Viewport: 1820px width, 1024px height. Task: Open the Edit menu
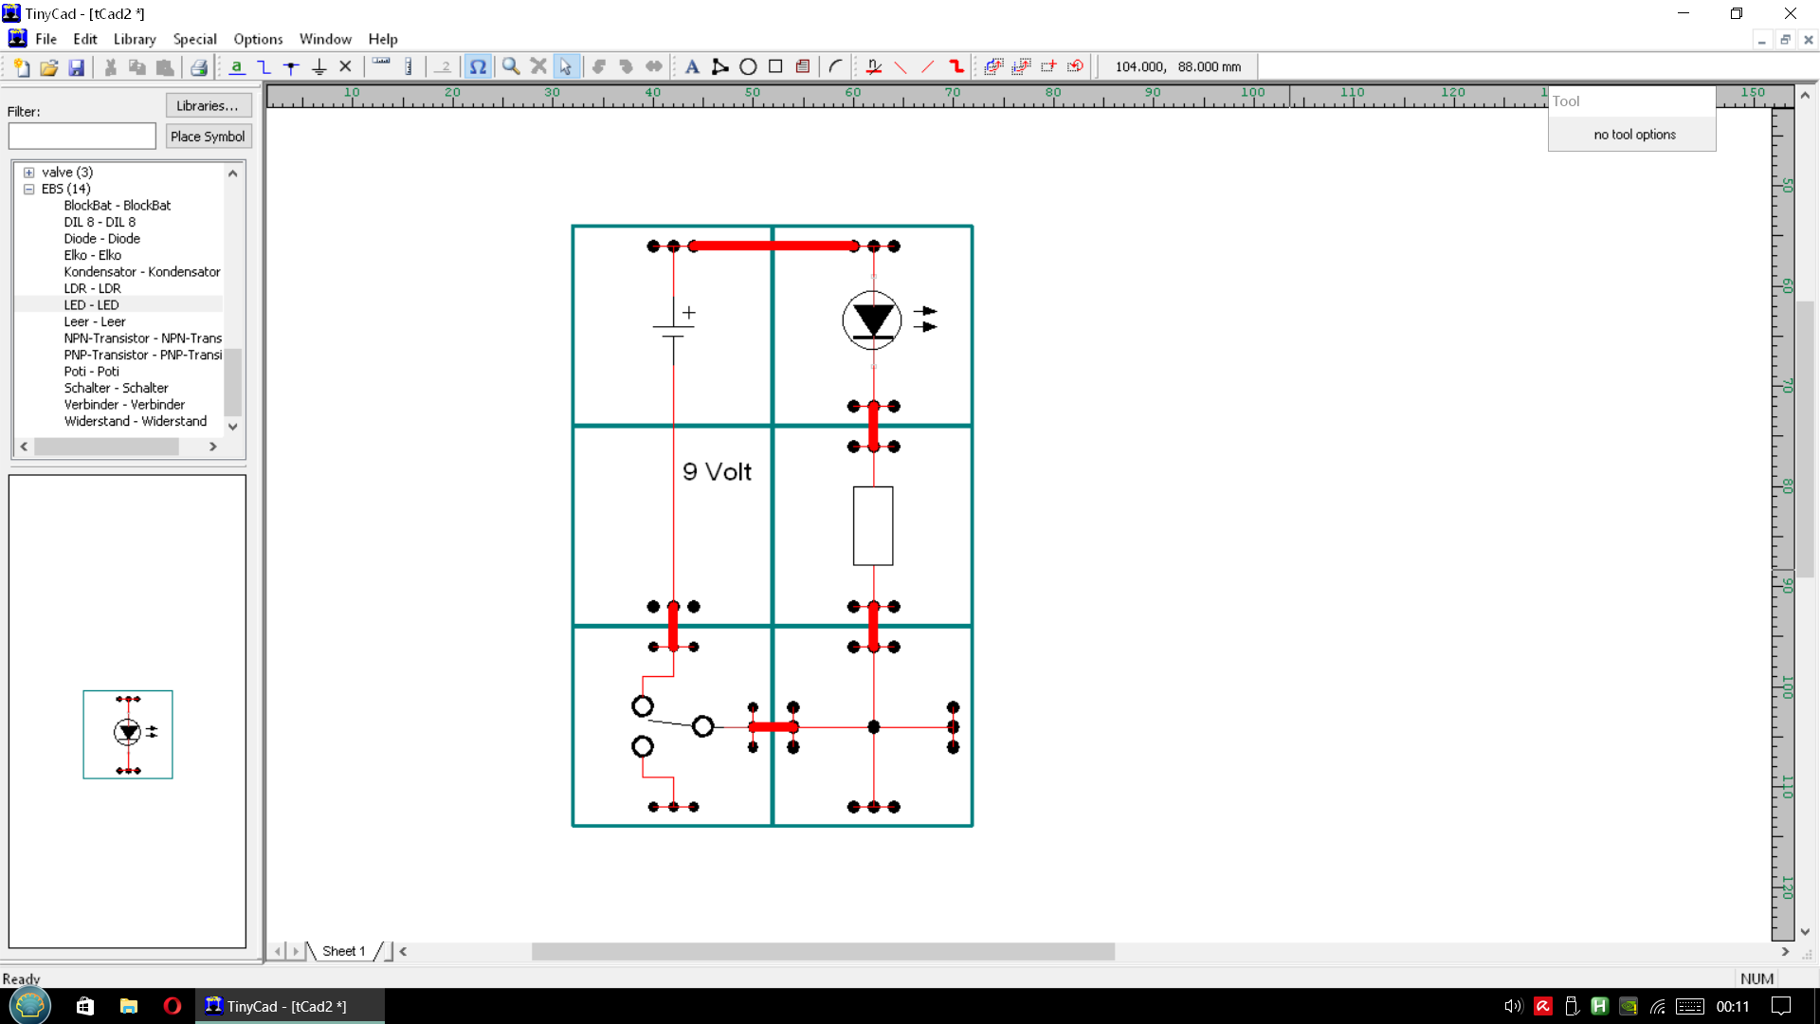tap(85, 39)
